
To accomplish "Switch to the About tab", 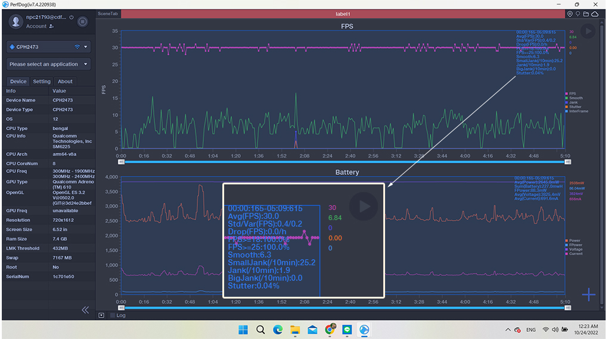I will click(65, 81).
